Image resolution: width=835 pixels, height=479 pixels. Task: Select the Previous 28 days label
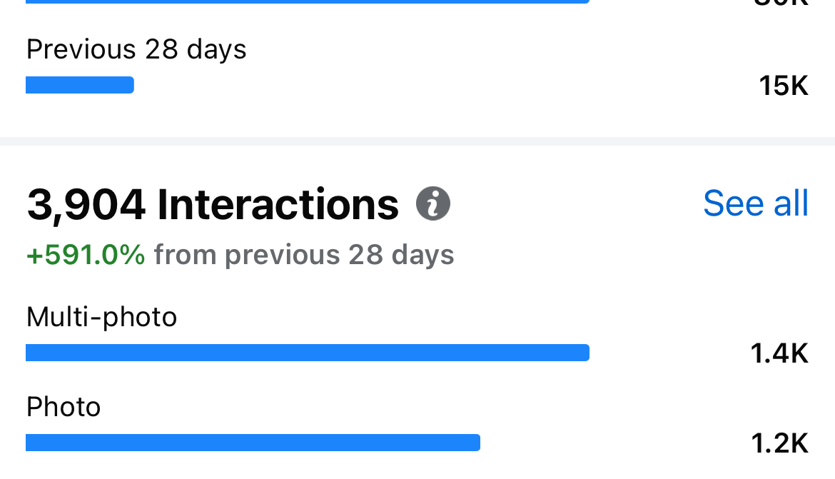[x=136, y=49]
